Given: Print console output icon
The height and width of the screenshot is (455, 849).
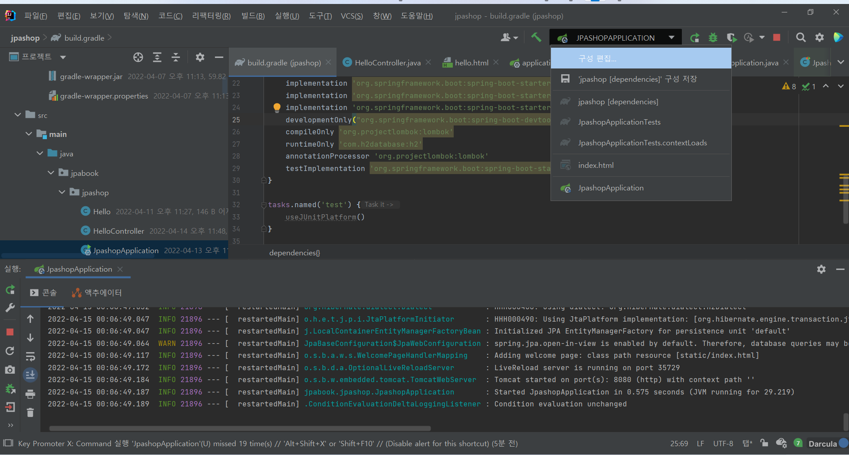Looking at the screenshot, I should [31, 394].
